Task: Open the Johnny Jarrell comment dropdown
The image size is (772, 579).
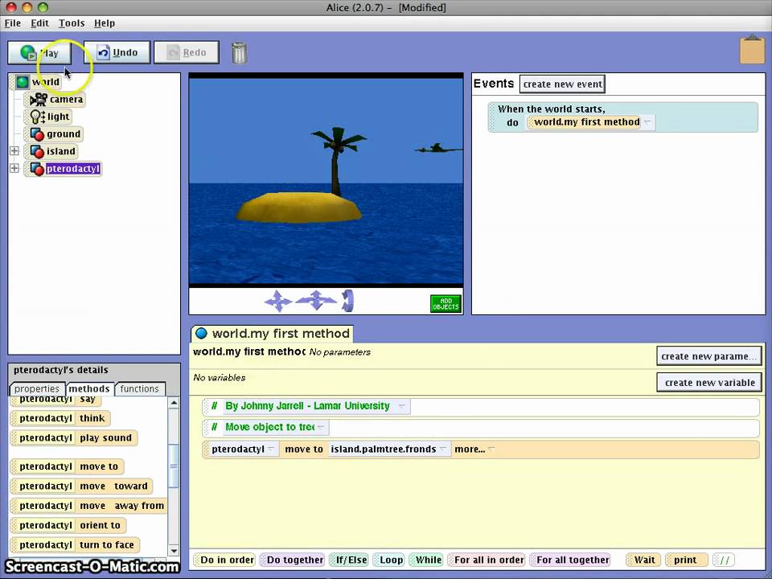Action: [402, 406]
